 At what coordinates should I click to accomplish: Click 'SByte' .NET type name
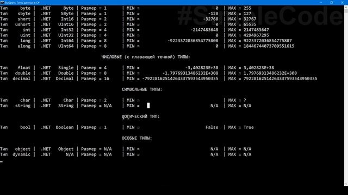[67, 14]
